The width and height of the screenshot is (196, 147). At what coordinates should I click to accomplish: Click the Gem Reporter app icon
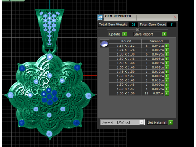click(x=100, y=18)
